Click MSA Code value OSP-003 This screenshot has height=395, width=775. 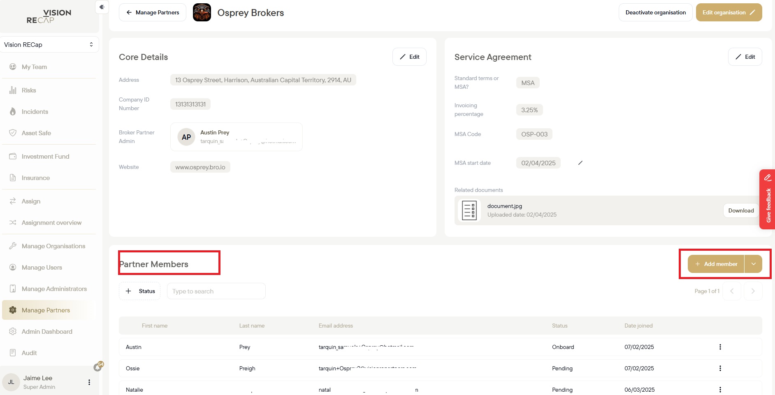coord(534,134)
